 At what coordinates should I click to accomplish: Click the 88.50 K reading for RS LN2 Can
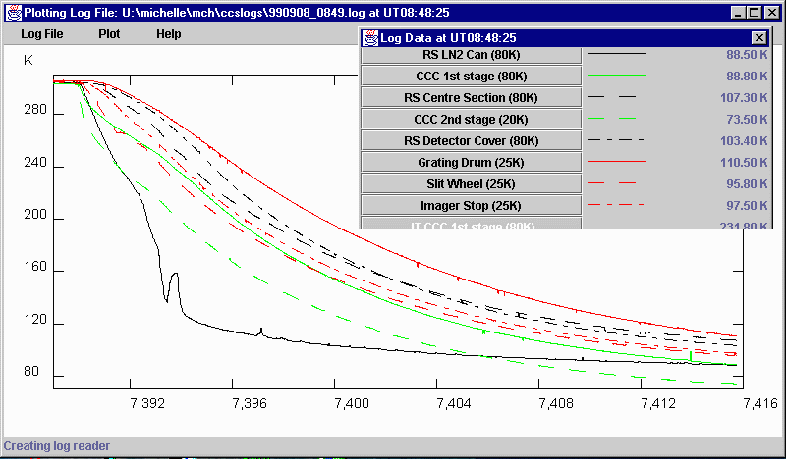[x=747, y=55]
